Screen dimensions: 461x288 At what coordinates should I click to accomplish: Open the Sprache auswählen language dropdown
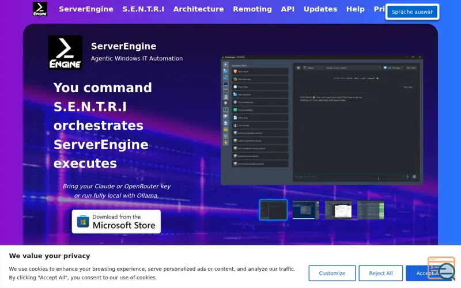pos(412,12)
